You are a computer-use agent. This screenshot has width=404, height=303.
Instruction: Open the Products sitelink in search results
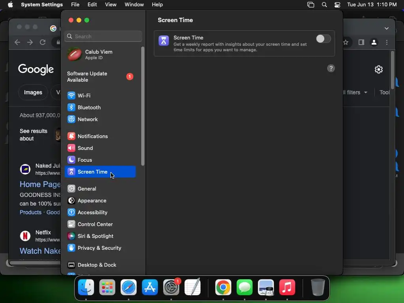[x=30, y=212]
